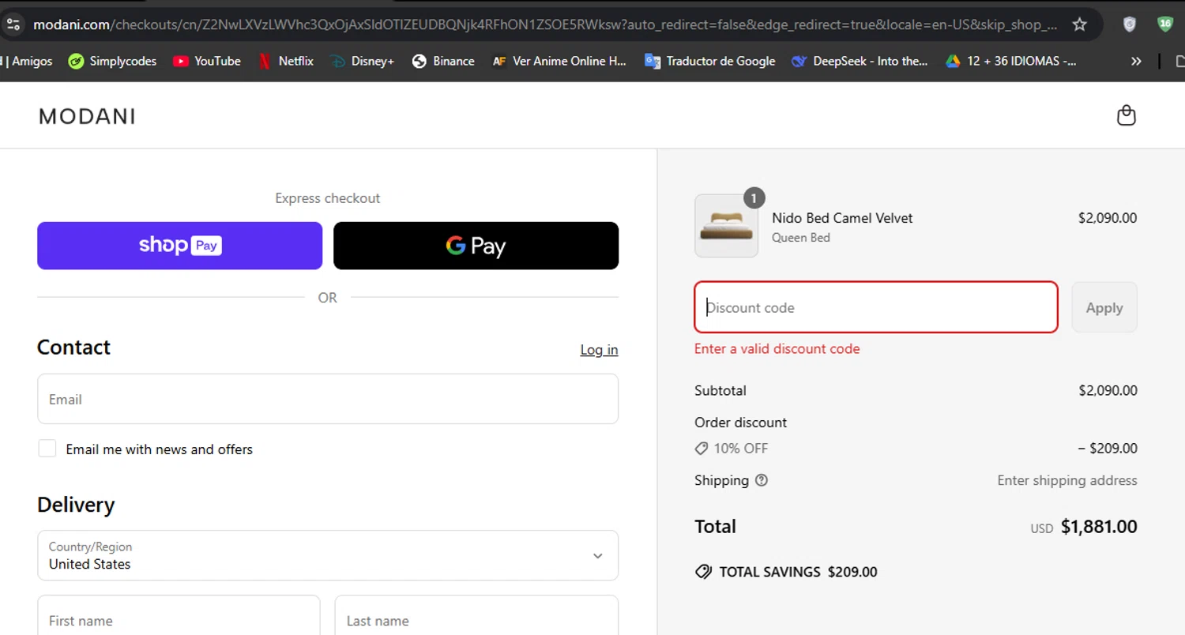
Task: Click the TOTAL SAVINGS tag icon
Action: [x=703, y=572]
